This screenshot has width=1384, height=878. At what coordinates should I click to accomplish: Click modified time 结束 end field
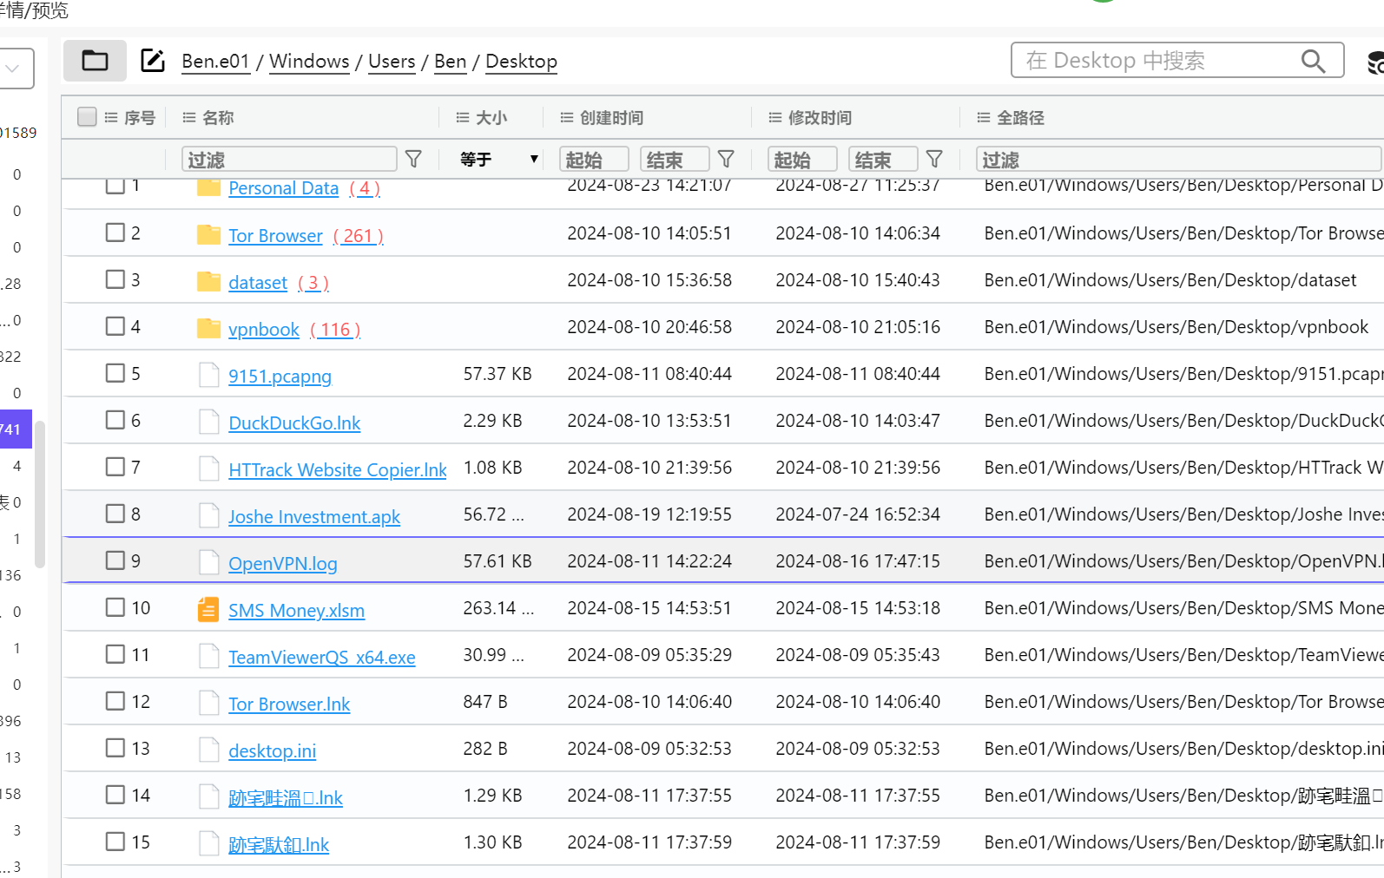point(883,159)
